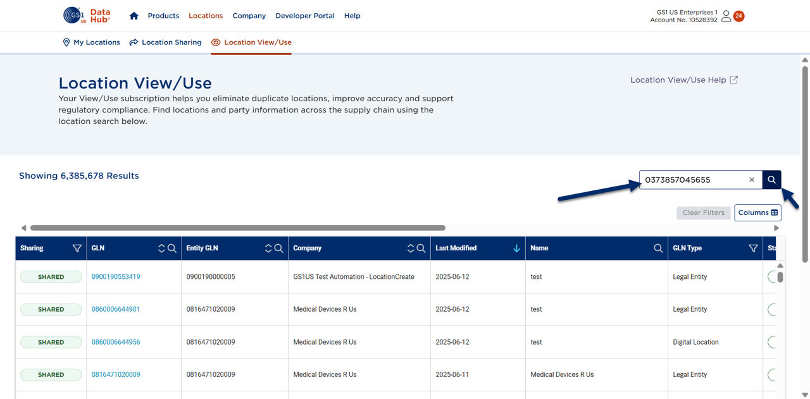This screenshot has height=399, width=810.
Task: Open the Products menu
Action: coord(163,16)
